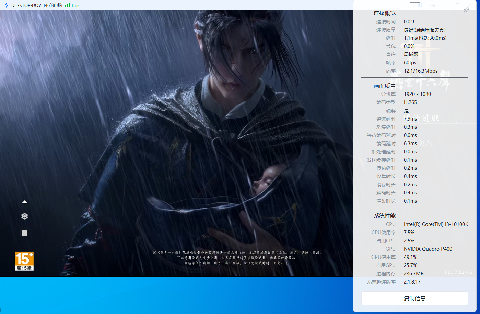Click the 系统性能 section heading
This screenshot has height=314, width=480.
pos(384,216)
